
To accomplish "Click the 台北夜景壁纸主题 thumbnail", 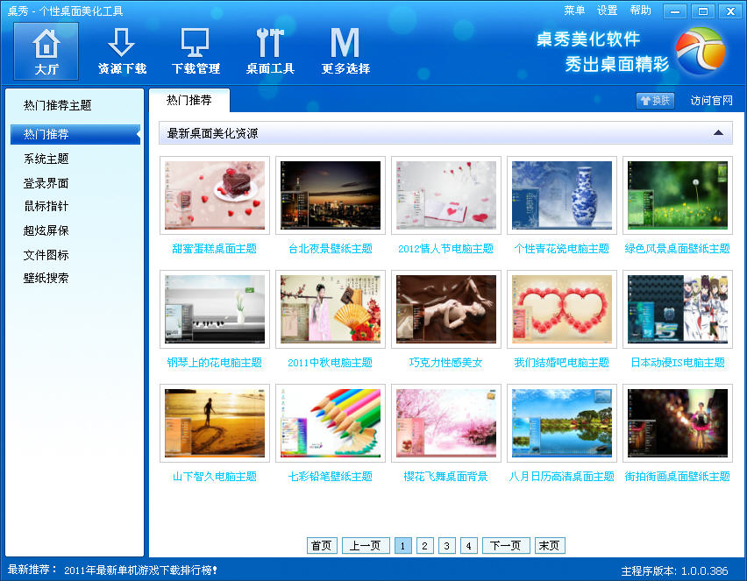I will (330, 195).
